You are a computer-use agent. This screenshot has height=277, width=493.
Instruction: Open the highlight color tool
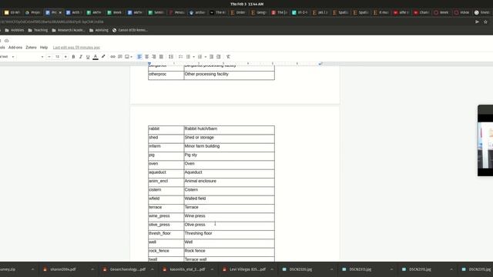pyautogui.click(x=103, y=57)
